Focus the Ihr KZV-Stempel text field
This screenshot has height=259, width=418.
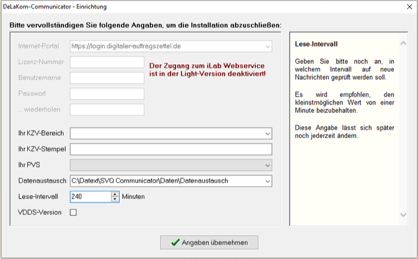[171, 149]
